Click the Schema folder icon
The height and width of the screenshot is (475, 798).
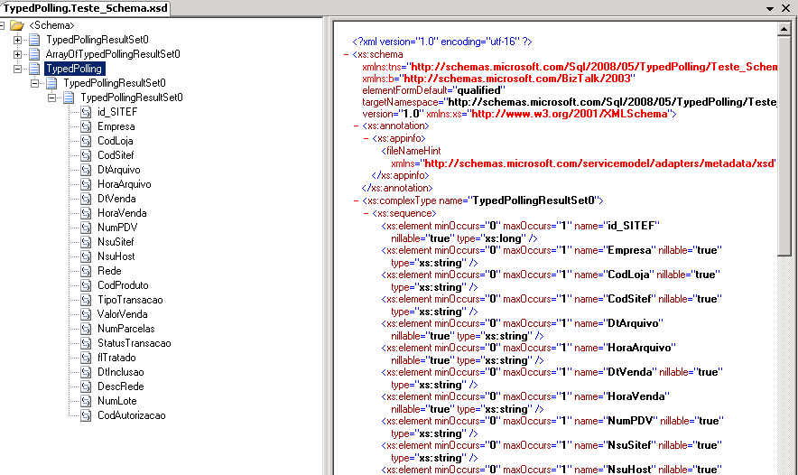(17, 25)
